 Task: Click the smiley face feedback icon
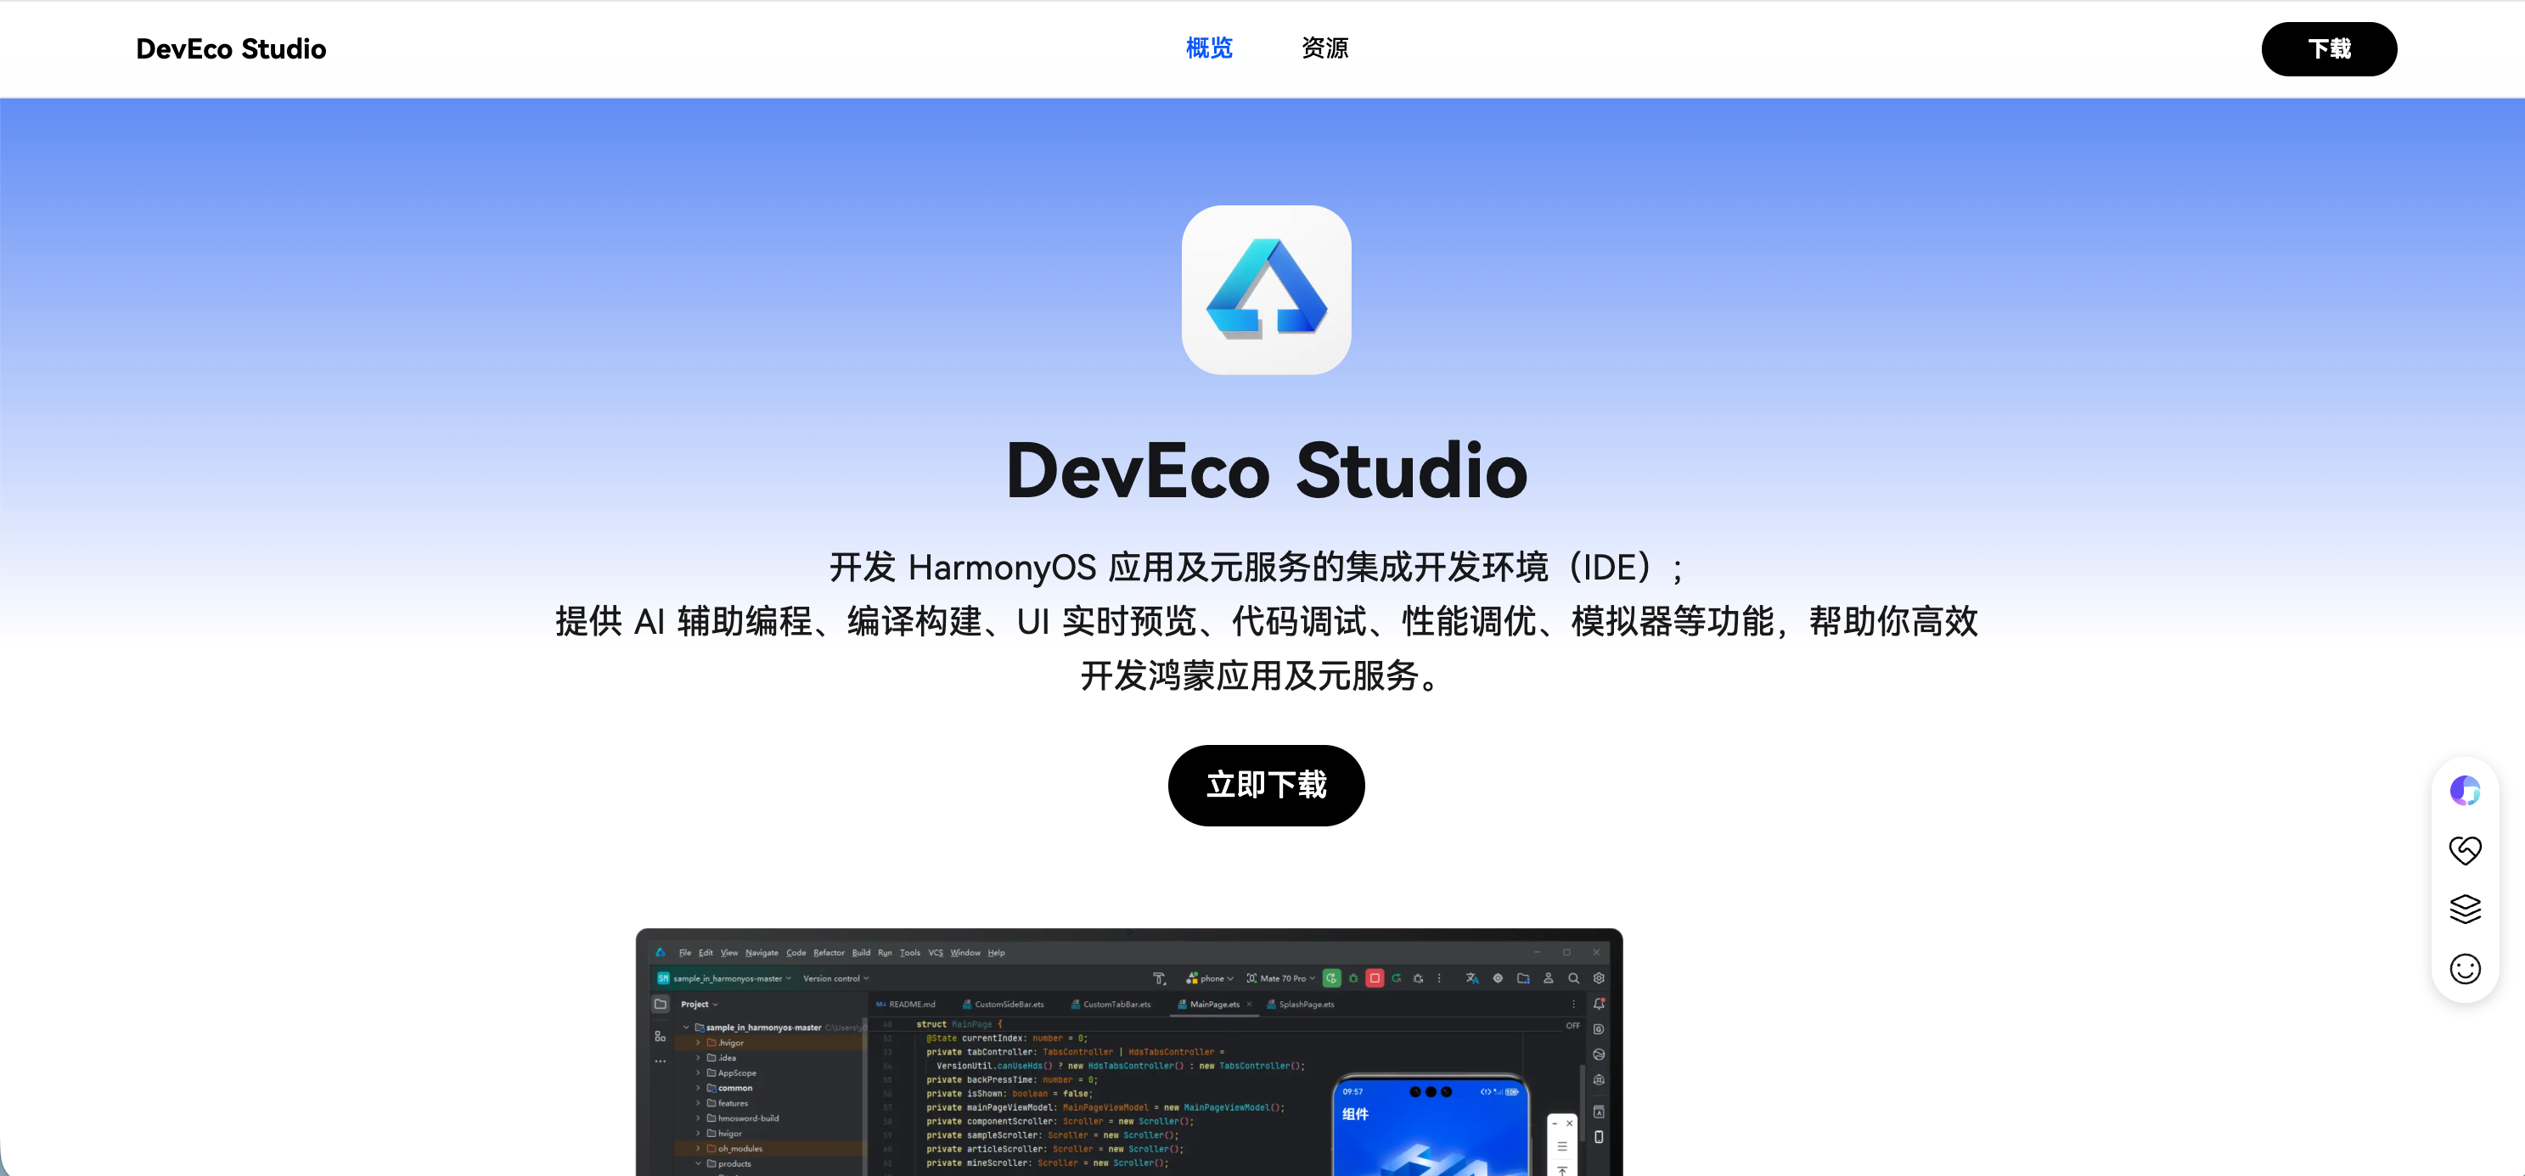click(2466, 969)
